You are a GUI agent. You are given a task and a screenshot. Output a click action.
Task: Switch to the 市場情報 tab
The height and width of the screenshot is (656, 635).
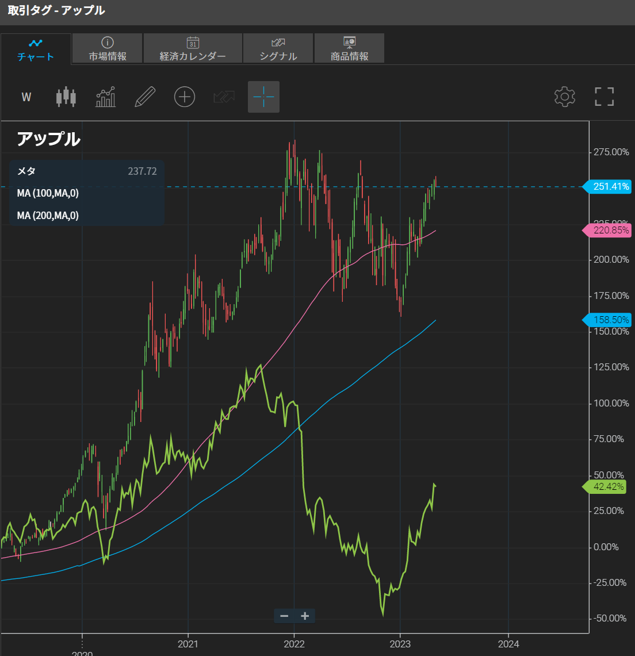108,49
